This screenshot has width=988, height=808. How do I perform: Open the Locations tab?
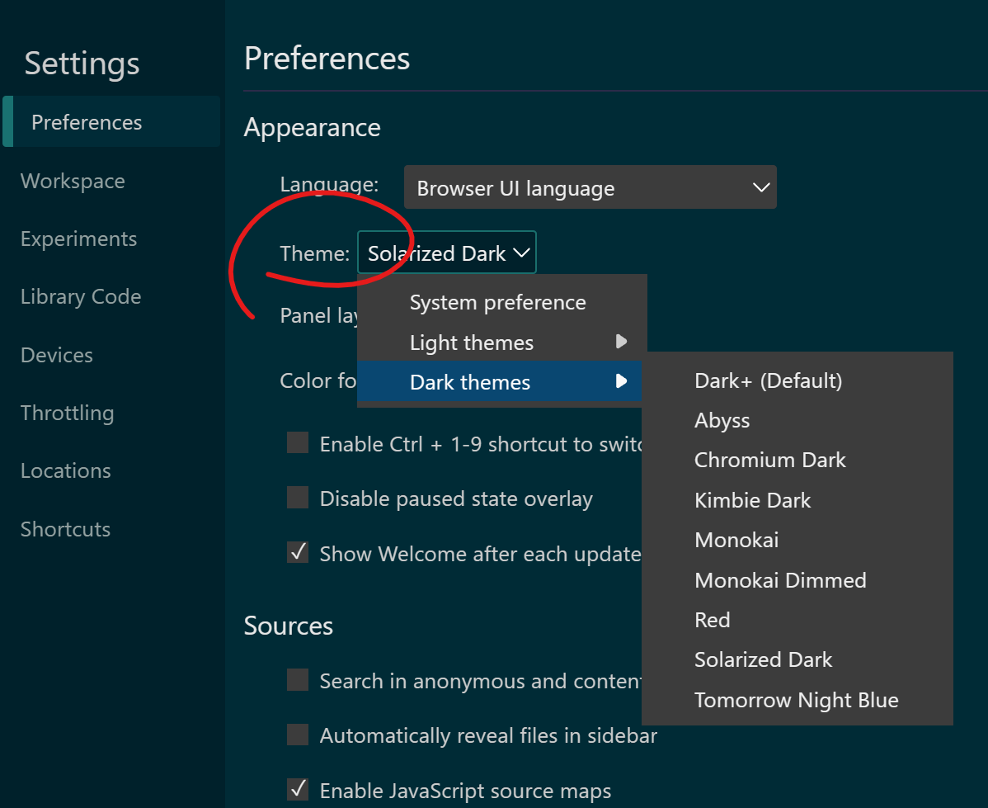pyautogui.click(x=65, y=470)
